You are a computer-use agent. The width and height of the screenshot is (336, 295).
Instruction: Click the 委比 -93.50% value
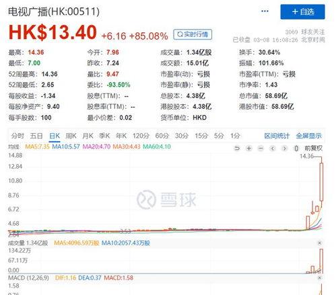click(119, 85)
